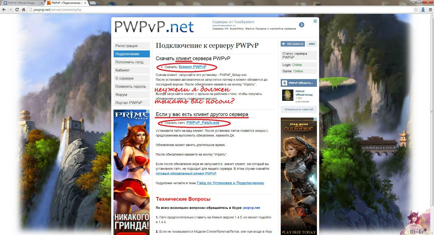
Task: Select Пополнить голд in the sidebar
Action: click(129, 62)
